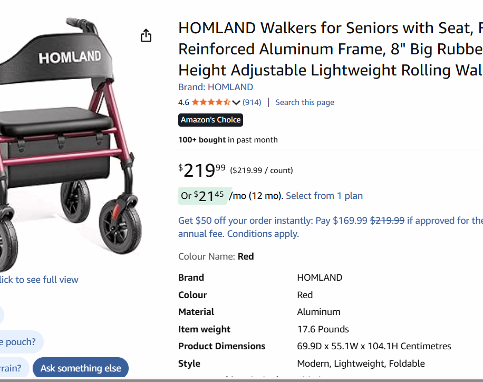483x382 pixels.
Task: Select the suggested question ending in rain?
Action: coord(12,368)
